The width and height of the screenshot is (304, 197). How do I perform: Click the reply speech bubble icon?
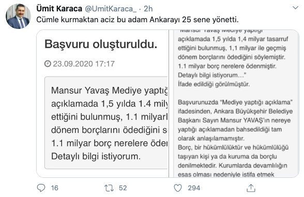(41, 188)
